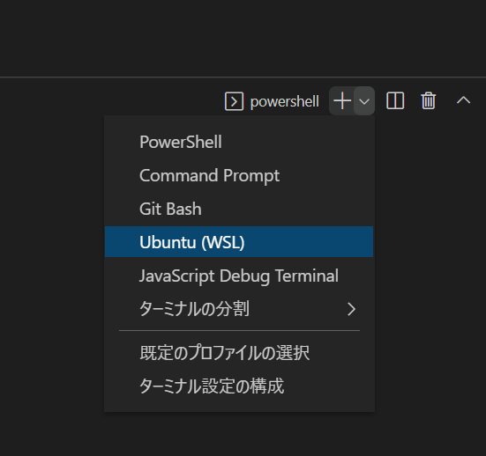Choose the Command Prompt profile
The height and width of the screenshot is (456, 486).
click(x=239, y=175)
